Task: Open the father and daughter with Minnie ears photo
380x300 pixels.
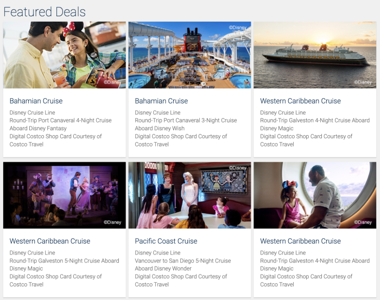Action: pyautogui.click(x=65, y=55)
